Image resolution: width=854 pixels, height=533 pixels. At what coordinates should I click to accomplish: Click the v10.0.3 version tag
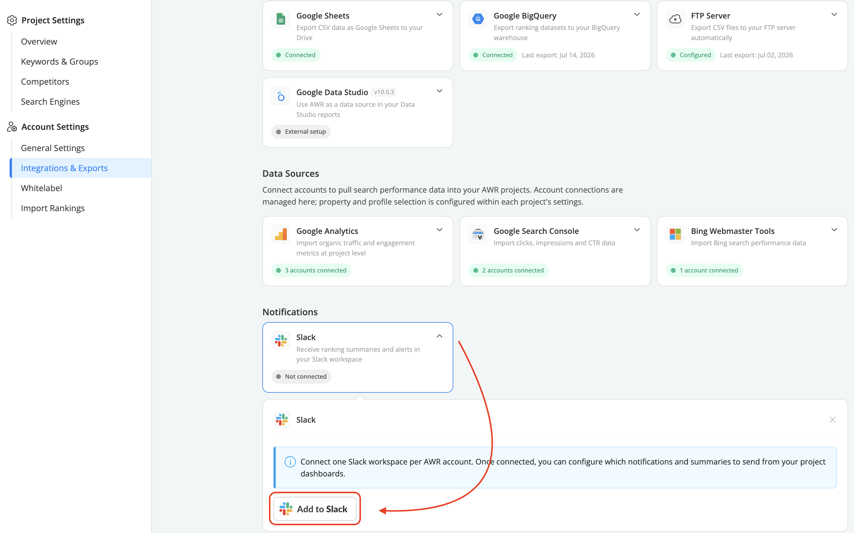(384, 92)
